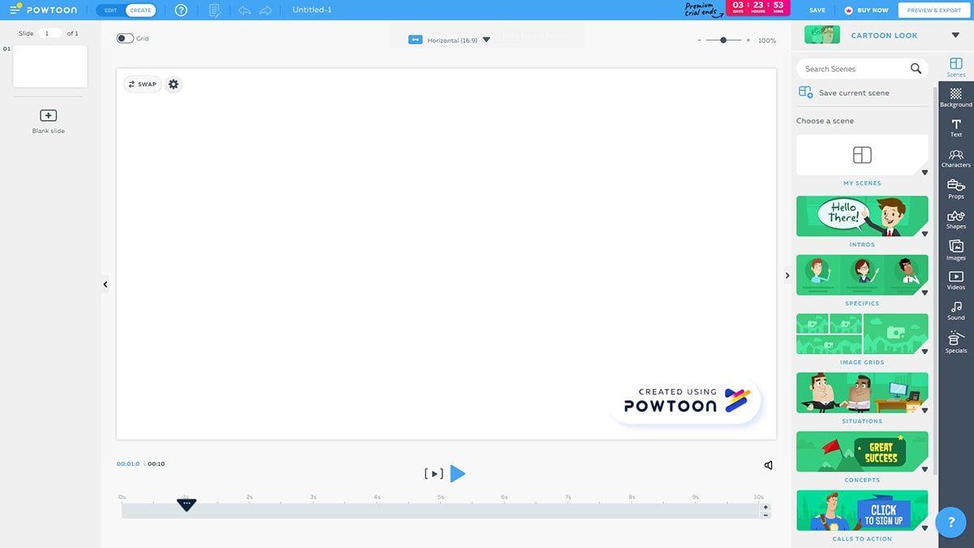Viewport: 974px width, 548px height.
Task: Switch to Edit mode in the Edit/Create toggle
Action: click(111, 11)
